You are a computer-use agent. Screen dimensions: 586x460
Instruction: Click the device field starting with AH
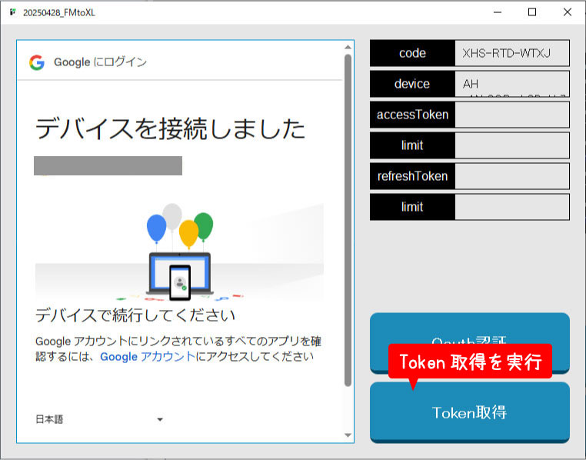tap(512, 84)
